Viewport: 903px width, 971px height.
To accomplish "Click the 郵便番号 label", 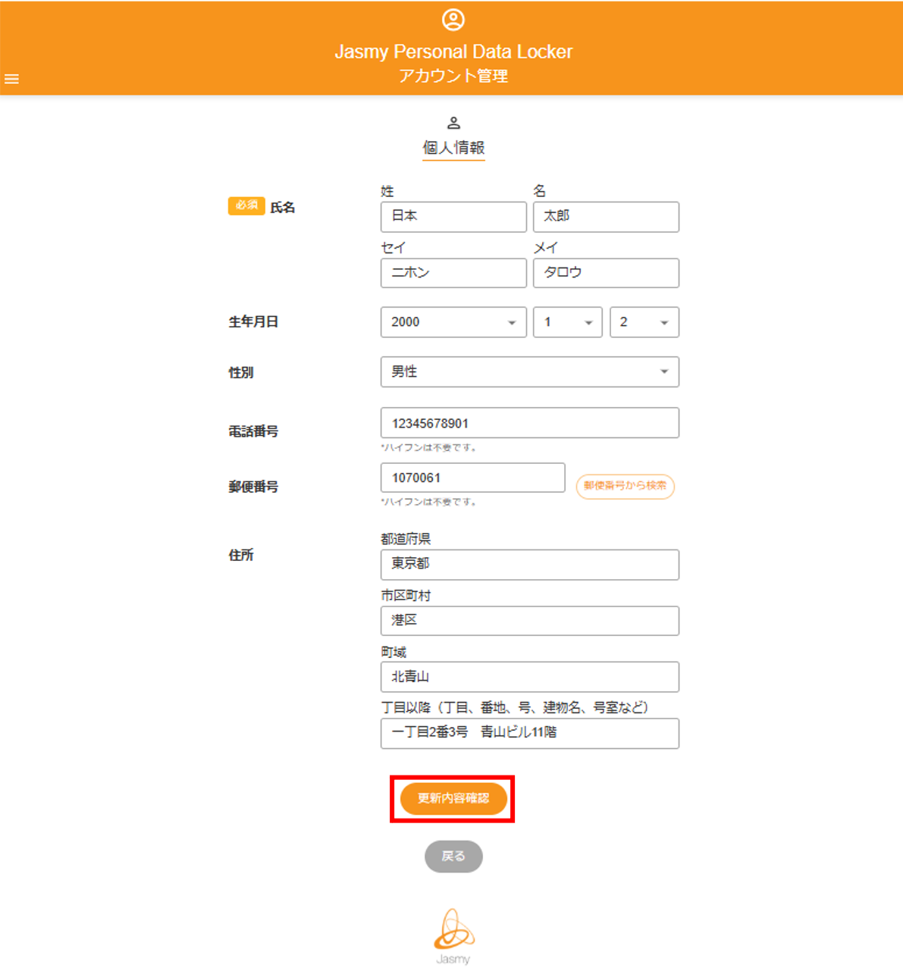I will (253, 487).
